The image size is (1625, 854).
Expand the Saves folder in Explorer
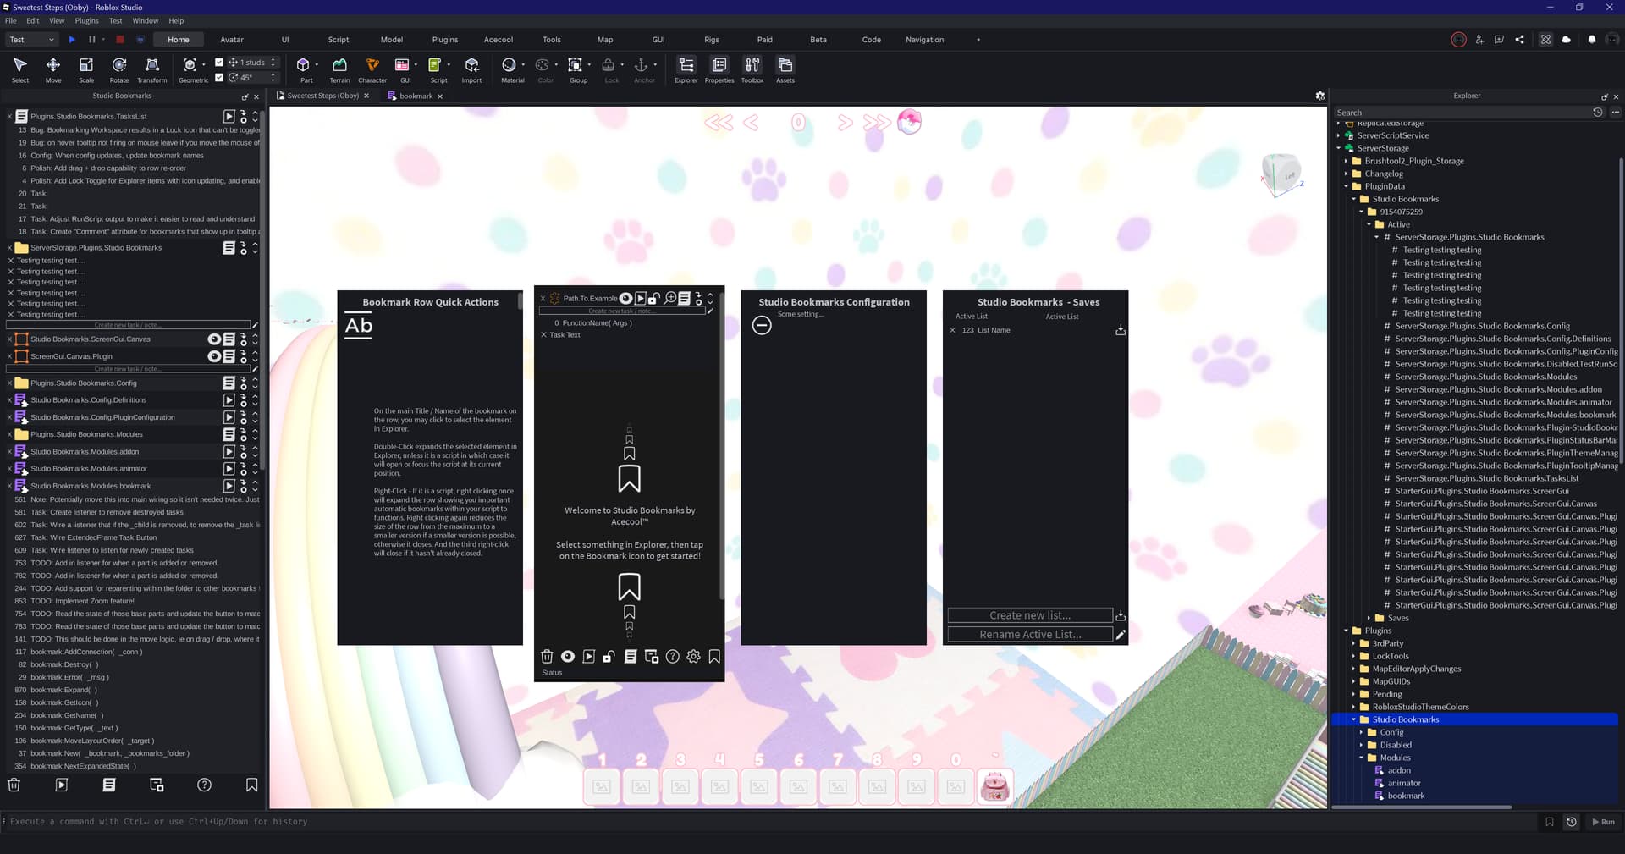pos(1369,618)
